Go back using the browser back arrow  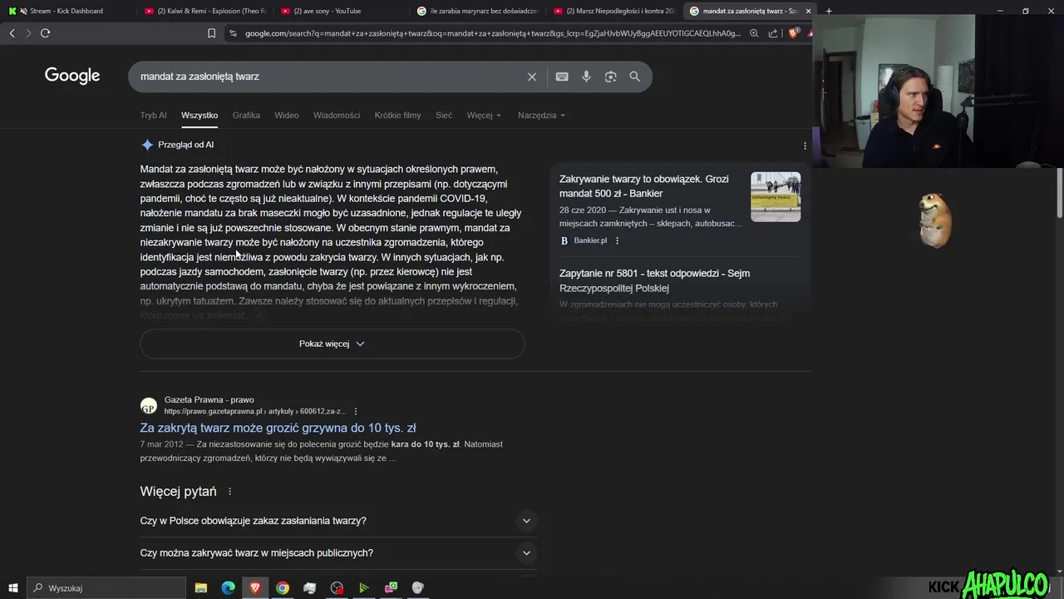click(x=12, y=33)
